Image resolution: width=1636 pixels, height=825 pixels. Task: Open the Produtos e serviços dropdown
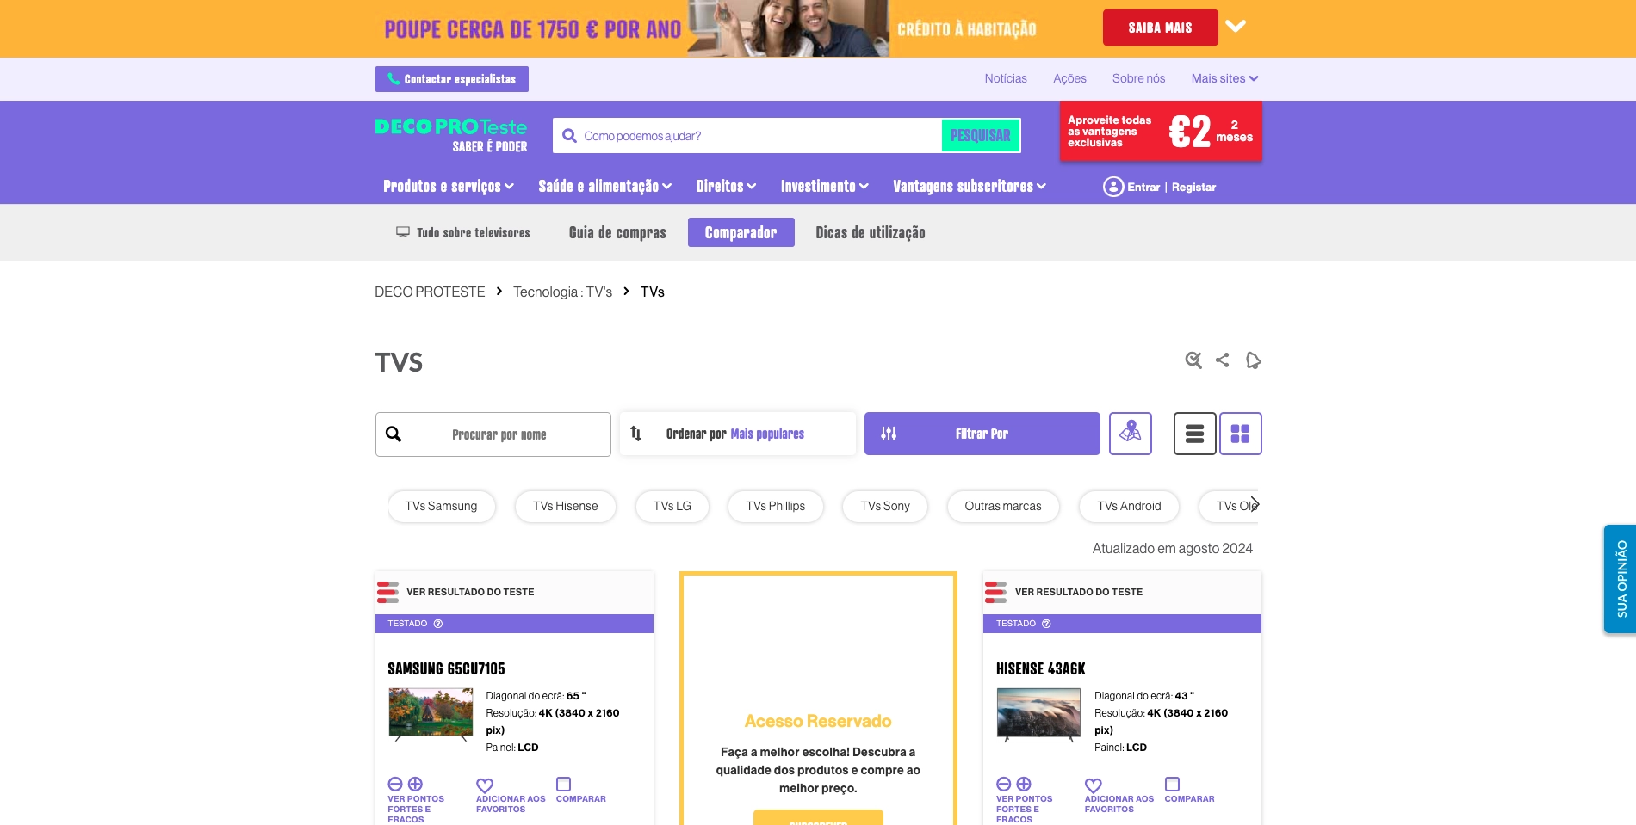[448, 186]
